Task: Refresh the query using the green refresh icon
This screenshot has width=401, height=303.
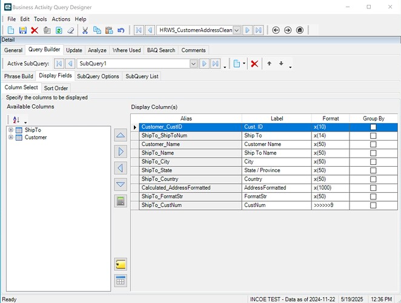Action: coord(59,30)
